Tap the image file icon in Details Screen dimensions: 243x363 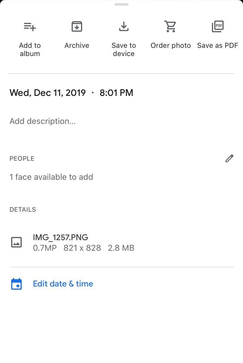click(16, 242)
